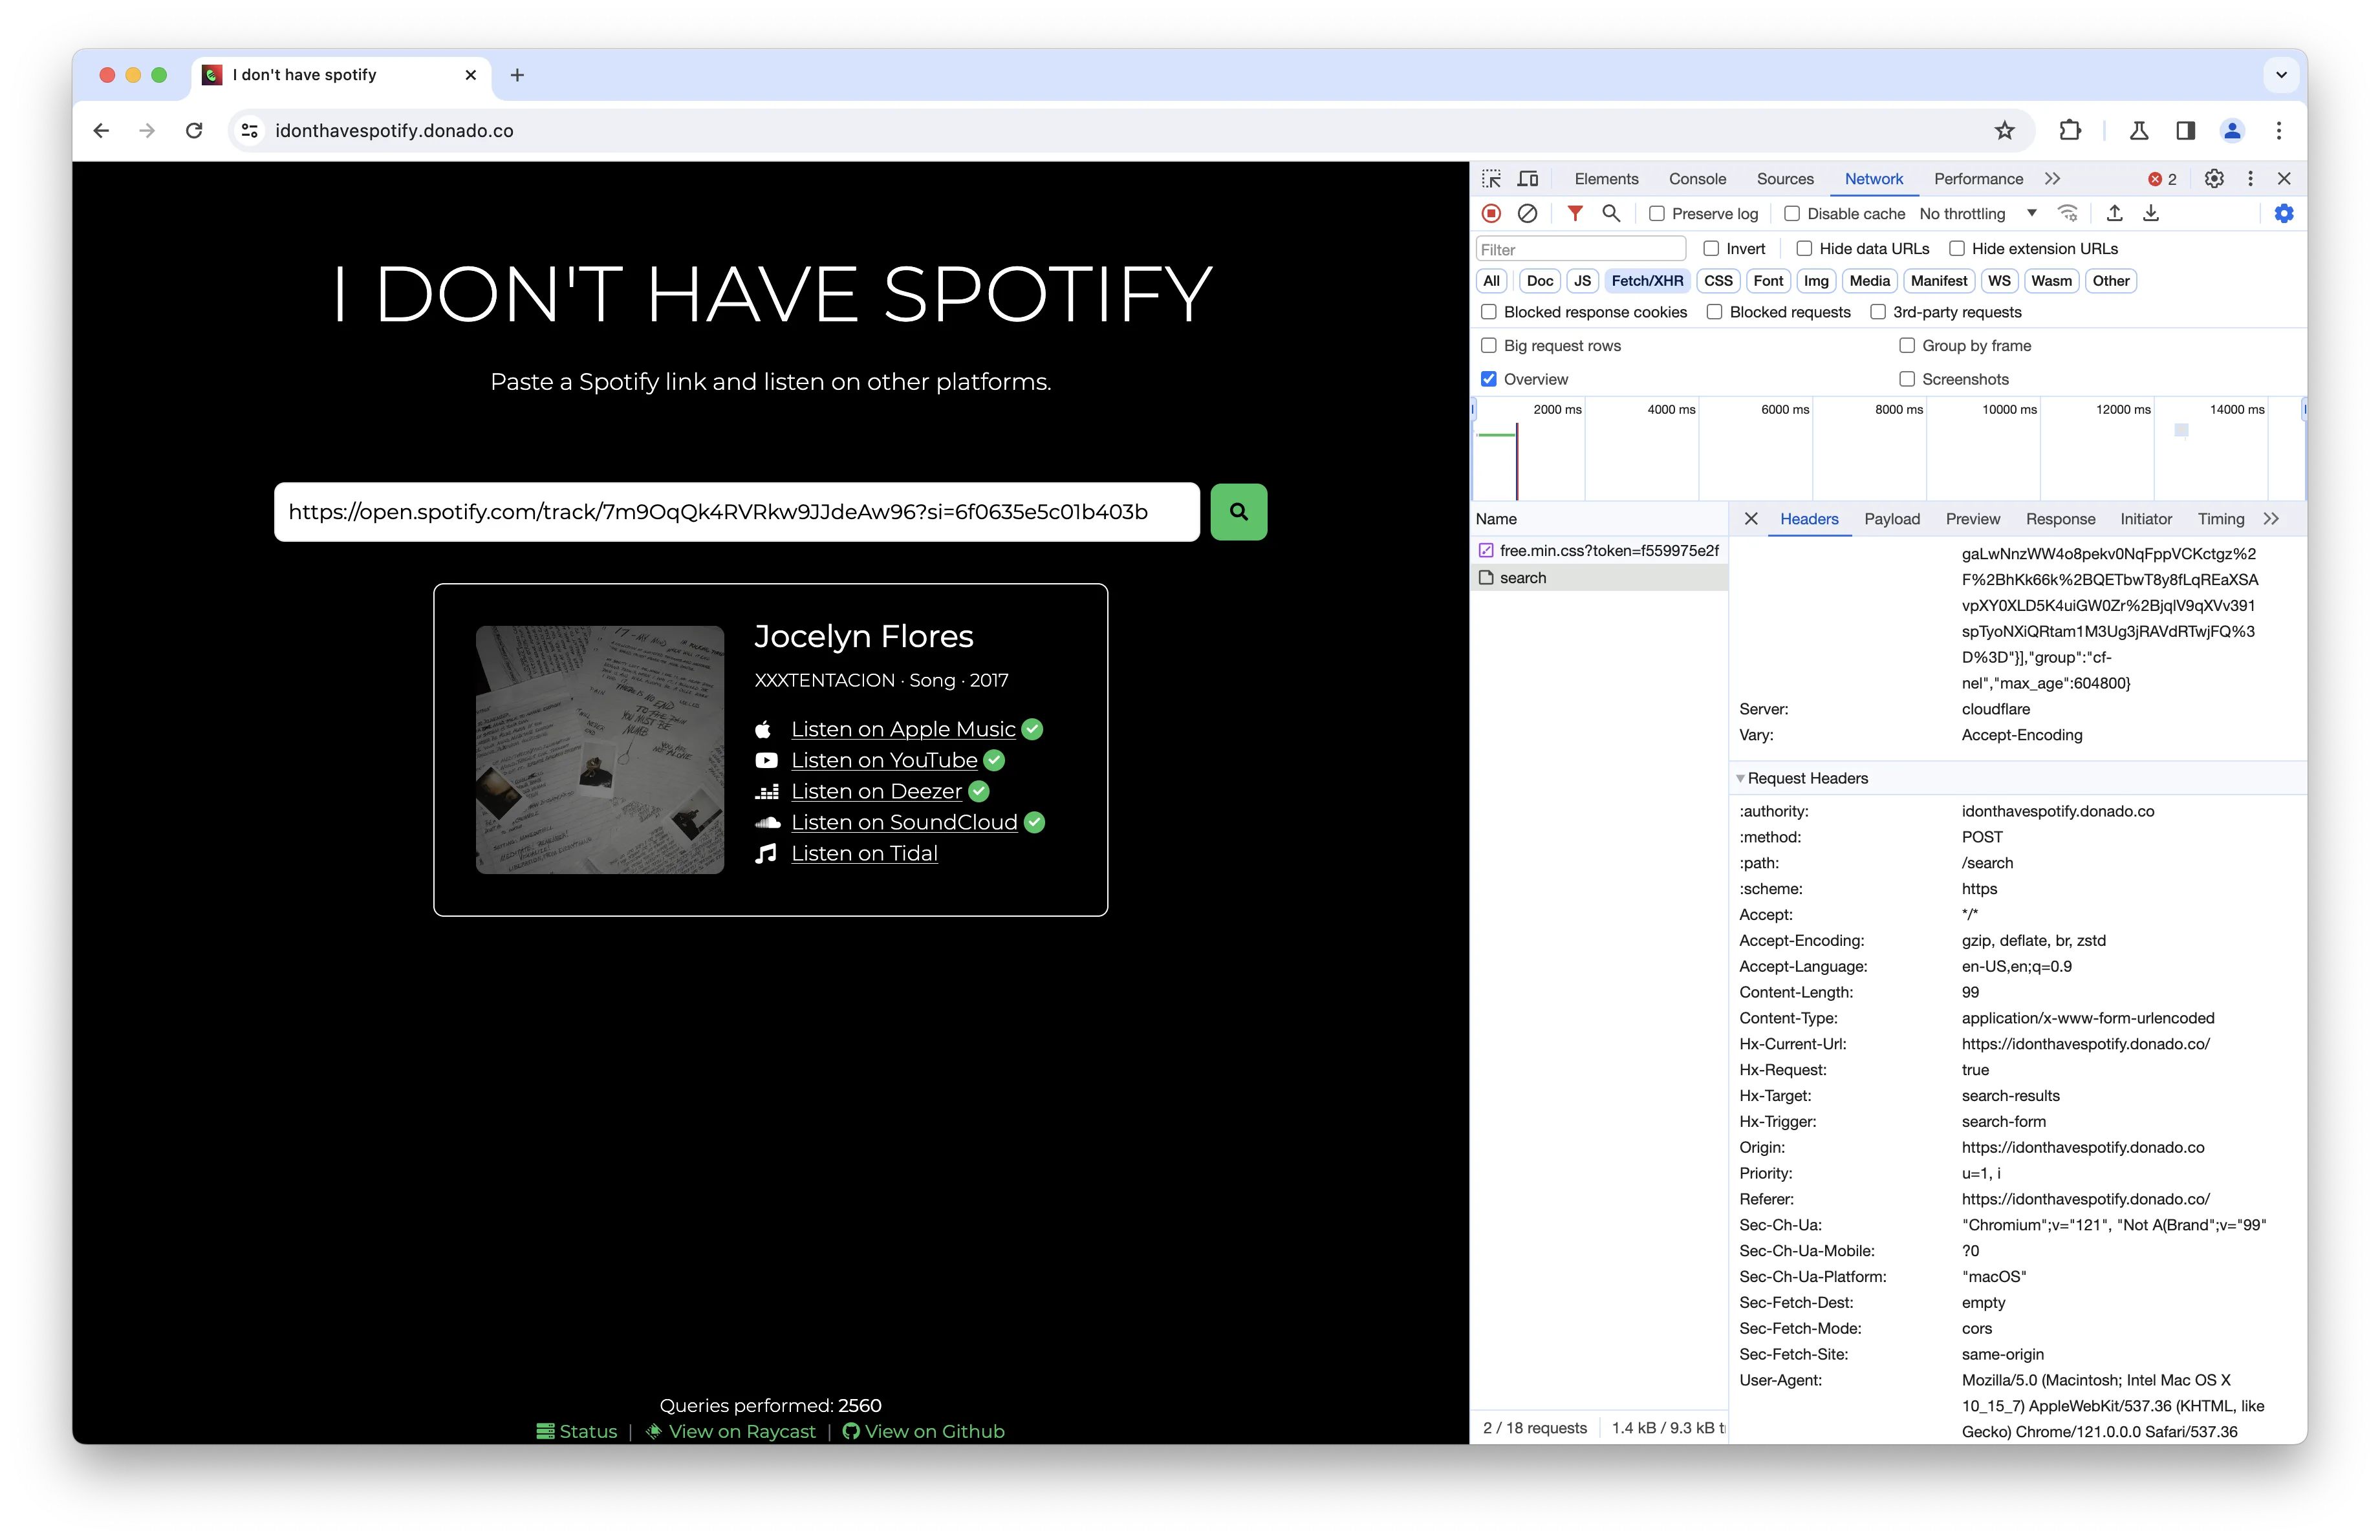Click the green search button on the page
This screenshot has width=2380, height=1540.
(1239, 511)
